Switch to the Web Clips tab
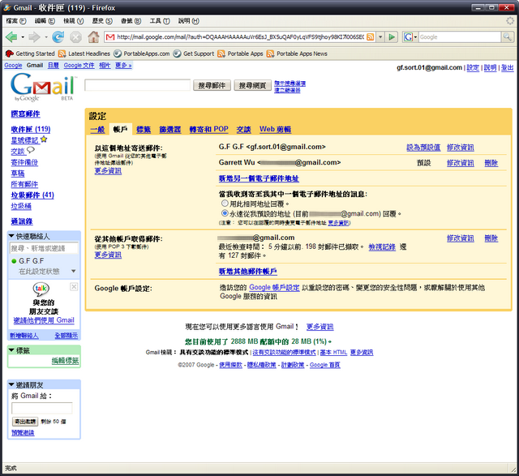The image size is (519, 476). [x=276, y=130]
